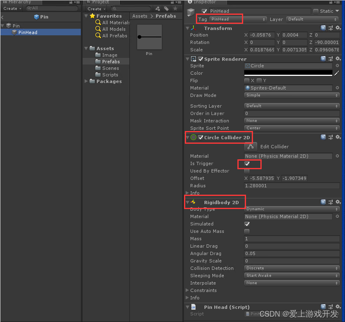
Task: Search by label in Project toolbar
Action: [x=166, y=9]
